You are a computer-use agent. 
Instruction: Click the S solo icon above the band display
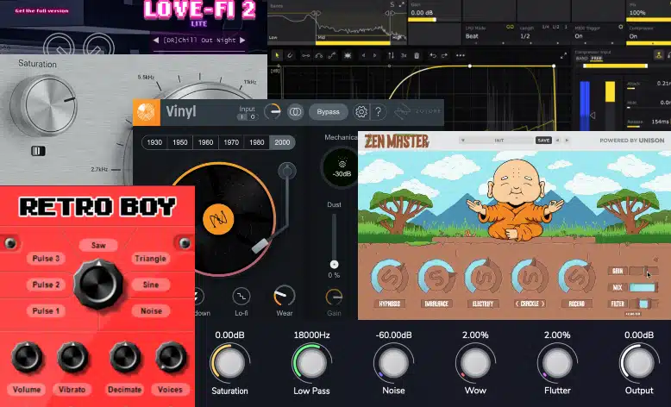pyautogui.click(x=392, y=4)
